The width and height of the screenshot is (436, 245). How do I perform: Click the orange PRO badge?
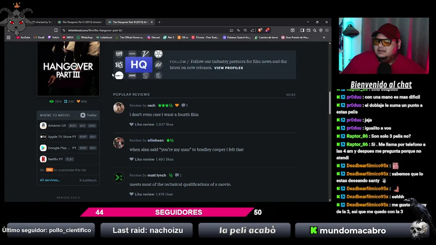point(49,170)
